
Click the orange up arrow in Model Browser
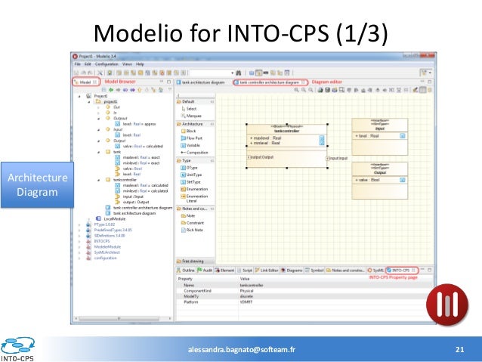pyautogui.click(x=139, y=90)
